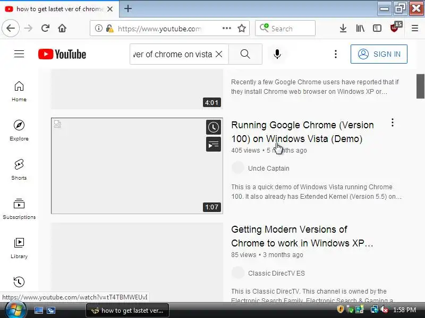Add Chrome 100 Vista video to Watch later
Viewport: 425px width, 318px height.
(x=214, y=127)
